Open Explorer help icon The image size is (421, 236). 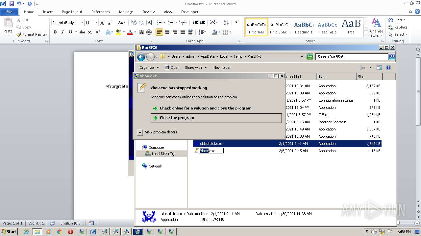click(x=388, y=68)
